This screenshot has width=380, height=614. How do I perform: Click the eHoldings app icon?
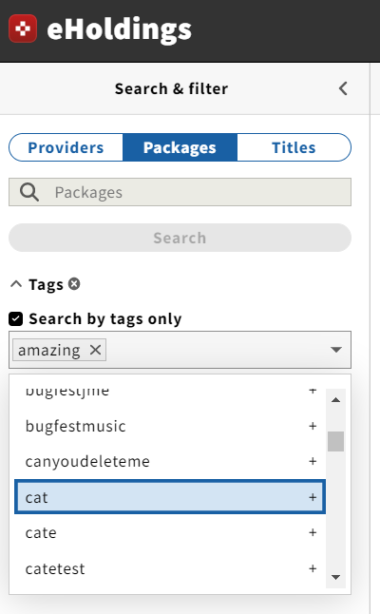click(23, 29)
